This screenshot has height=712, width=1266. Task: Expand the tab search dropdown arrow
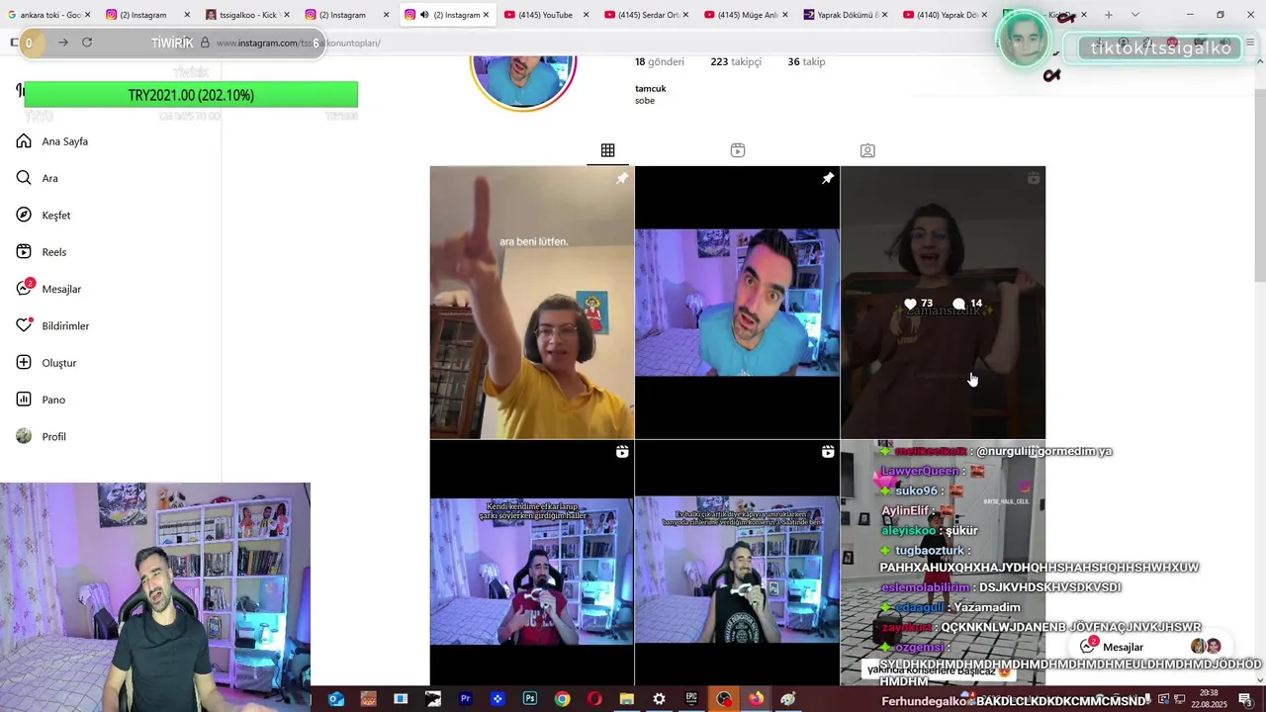pos(1134,15)
